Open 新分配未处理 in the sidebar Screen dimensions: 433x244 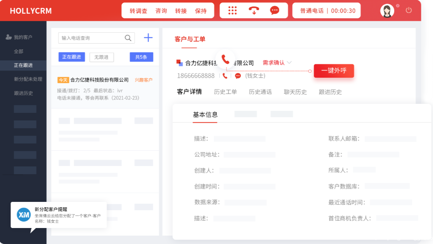click(28, 79)
